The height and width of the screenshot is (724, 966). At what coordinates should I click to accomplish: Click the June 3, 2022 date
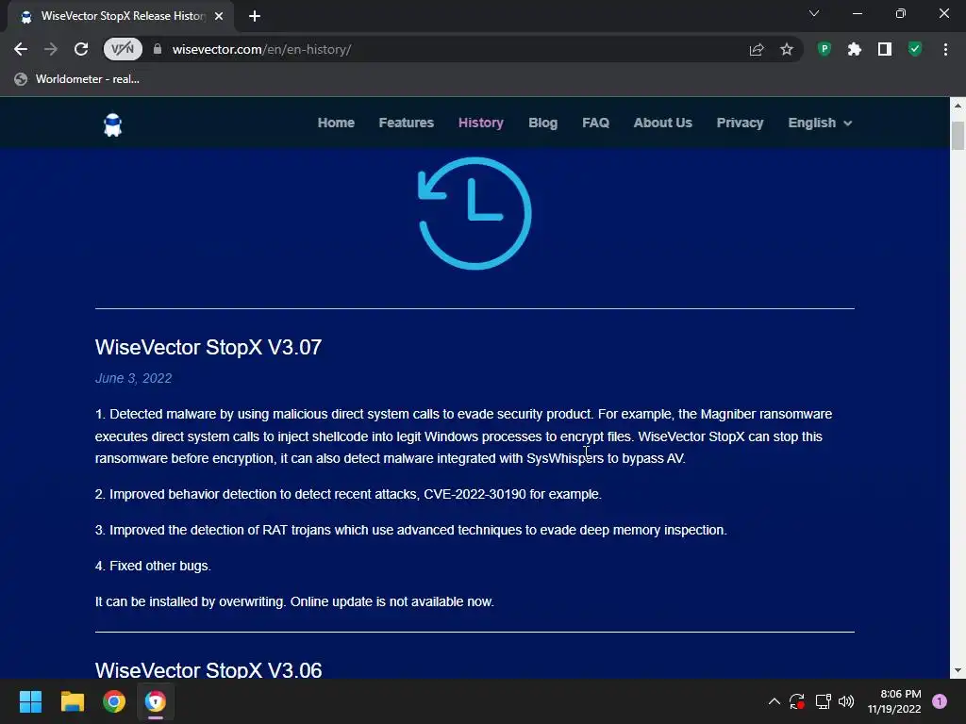click(133, 378)
